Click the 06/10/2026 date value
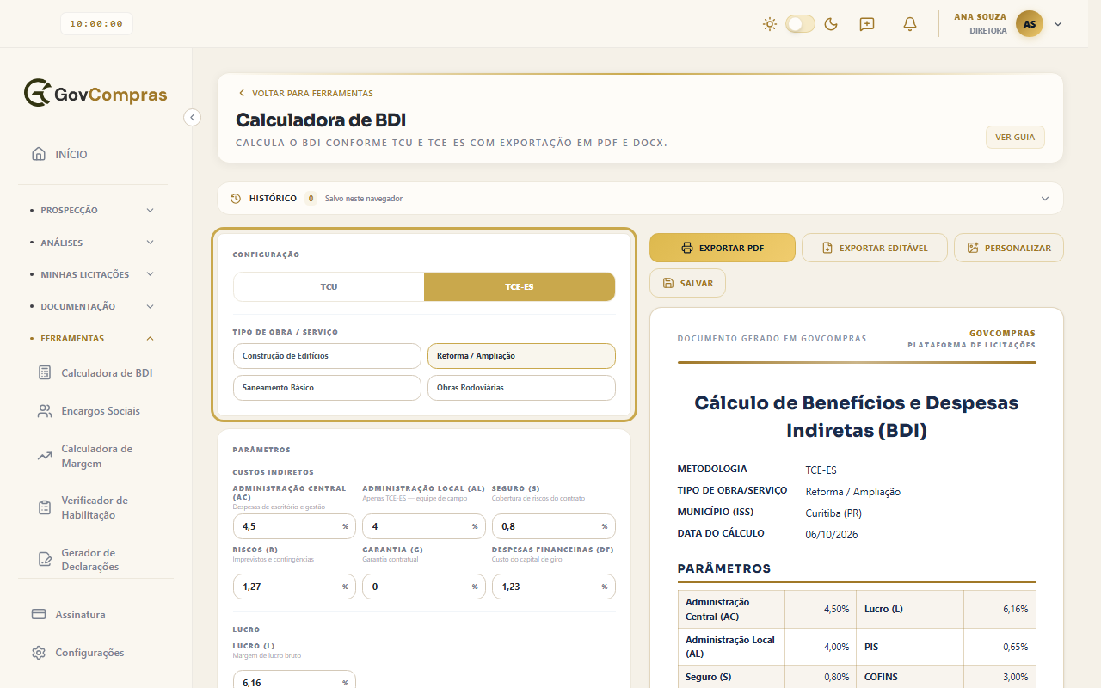 [832, 534]
